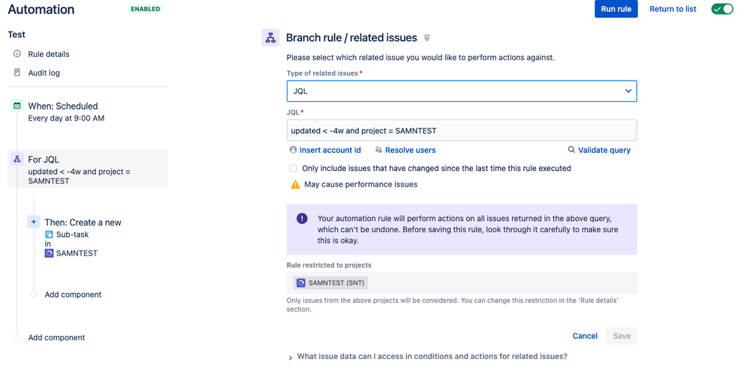Click the Run rule button
Screen dimensions: 750x374
click(616, 9)
